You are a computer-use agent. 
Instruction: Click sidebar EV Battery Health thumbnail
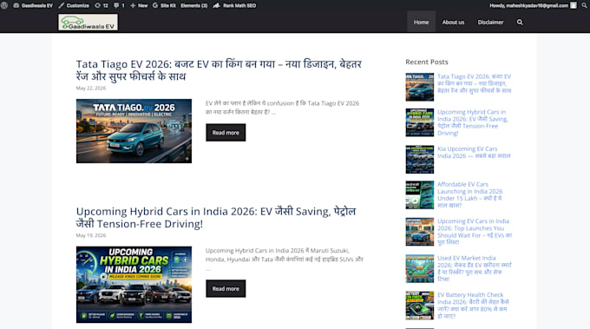pyautogui.click(x=420, y=306)
